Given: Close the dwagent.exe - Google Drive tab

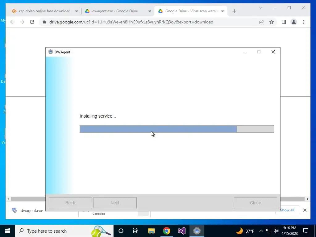Looking at the screenshot, I should [x=150, y=11].
